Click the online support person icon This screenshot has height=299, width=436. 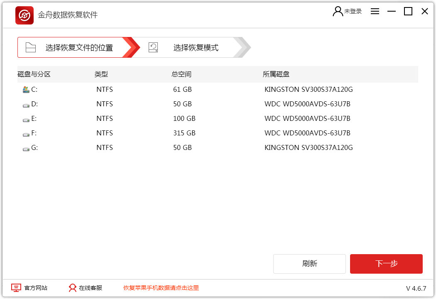pyautogui.click(x=73, y=288)
